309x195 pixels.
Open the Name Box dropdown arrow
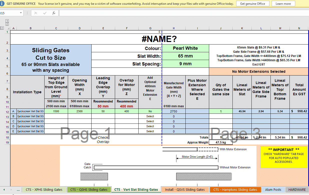click(21, 13)
